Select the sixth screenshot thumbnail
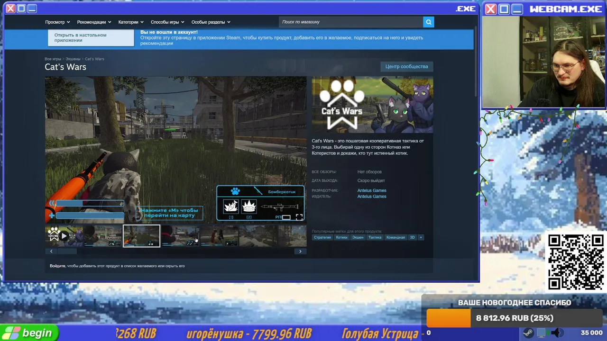 (x=258, y=236)
